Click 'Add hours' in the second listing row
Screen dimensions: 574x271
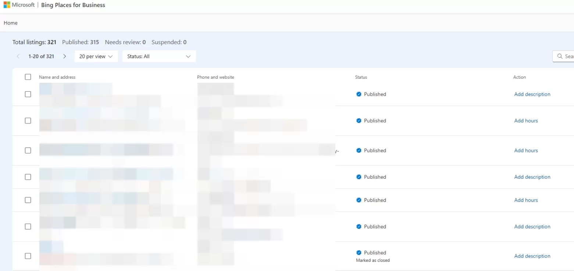[526, 121]
